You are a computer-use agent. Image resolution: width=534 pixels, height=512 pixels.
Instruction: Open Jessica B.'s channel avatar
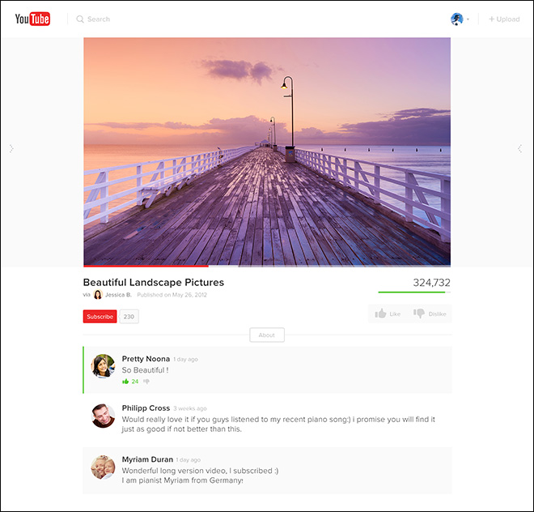pyautogui.click(x=98, y=295)
